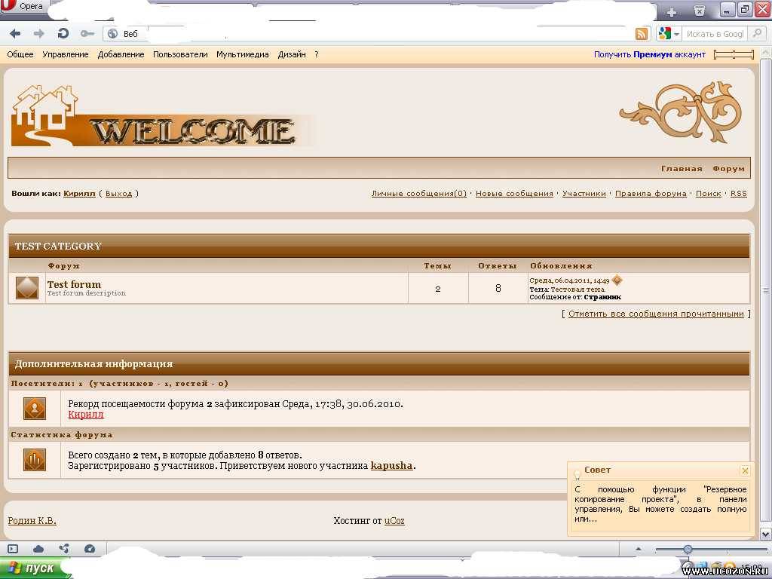Go back with the browser back arrow
The height and width of the screenshot is (579, 772).
click(15, 33)
